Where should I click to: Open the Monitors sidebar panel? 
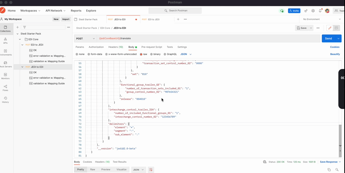[5, 76]
